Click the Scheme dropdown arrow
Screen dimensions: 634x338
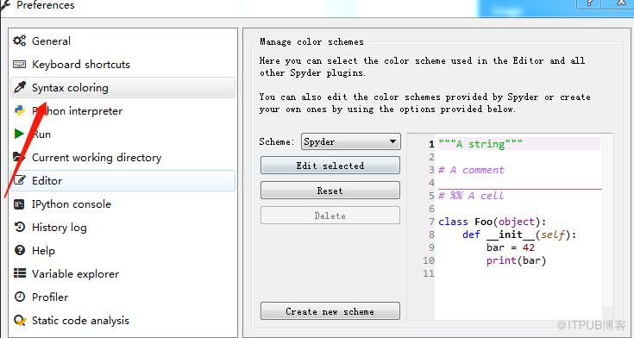point(392,141)
